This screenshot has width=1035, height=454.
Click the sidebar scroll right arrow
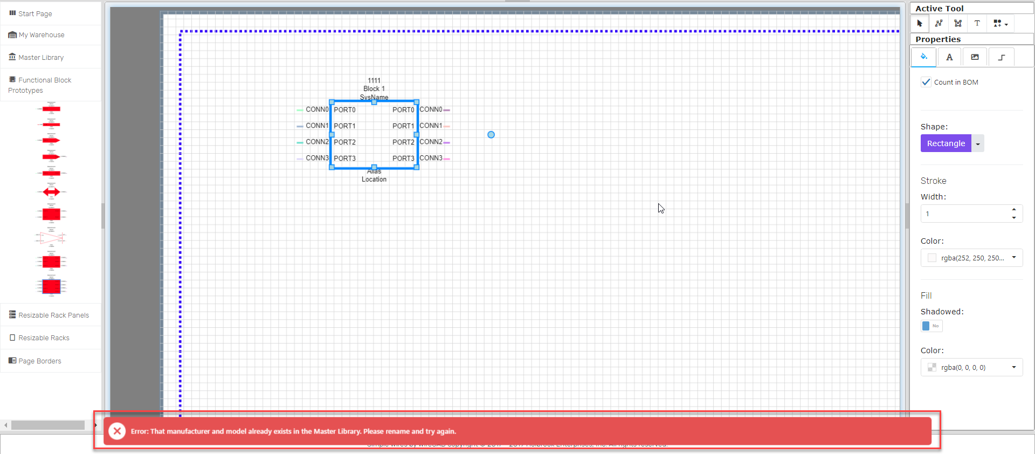[x=95, y=425]
